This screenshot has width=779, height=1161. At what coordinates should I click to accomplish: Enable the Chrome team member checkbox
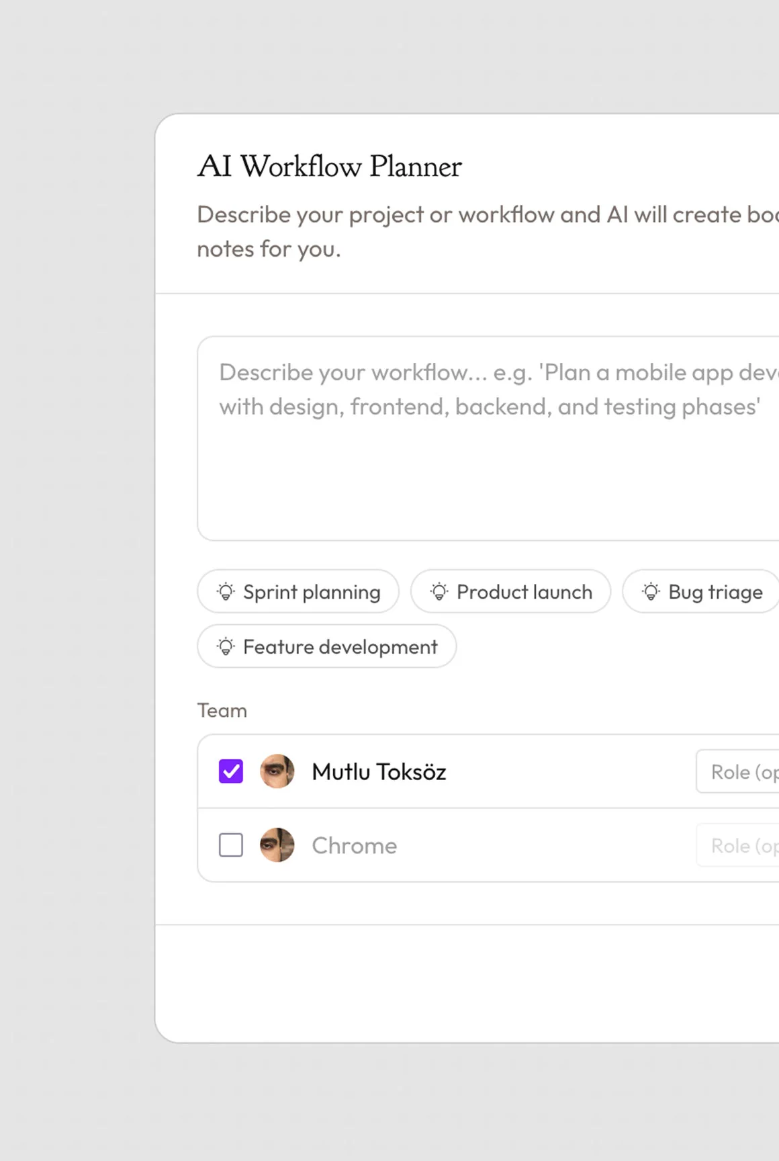pos(231,845)
